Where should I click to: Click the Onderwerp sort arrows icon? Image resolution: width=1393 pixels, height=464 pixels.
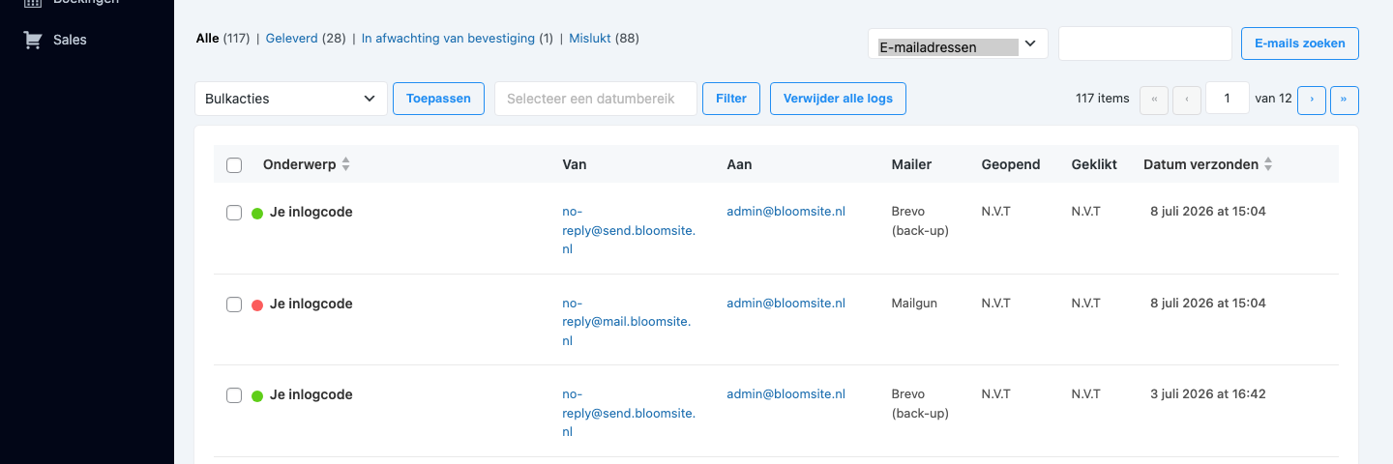pos(346,165)
